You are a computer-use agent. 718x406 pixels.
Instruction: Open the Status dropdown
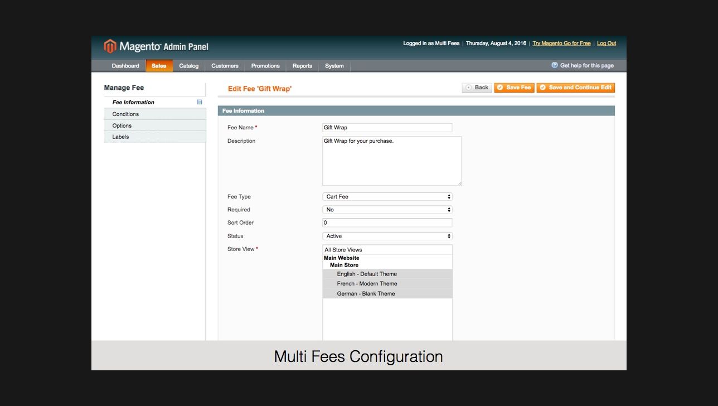click(387, 236)
